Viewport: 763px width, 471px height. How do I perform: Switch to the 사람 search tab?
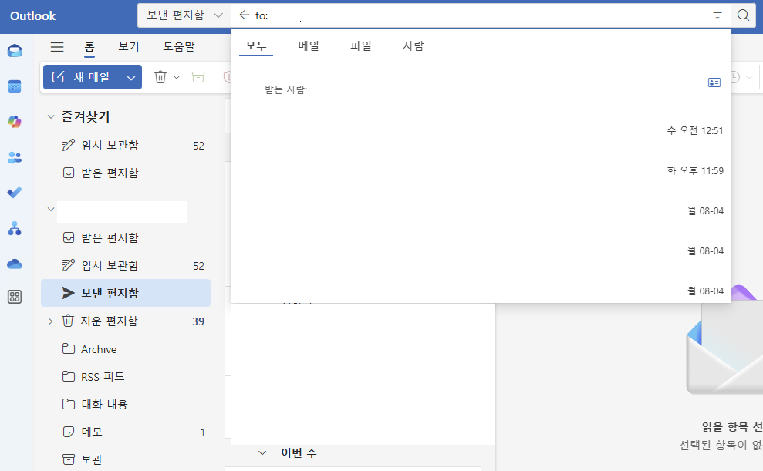pos(413,45)
